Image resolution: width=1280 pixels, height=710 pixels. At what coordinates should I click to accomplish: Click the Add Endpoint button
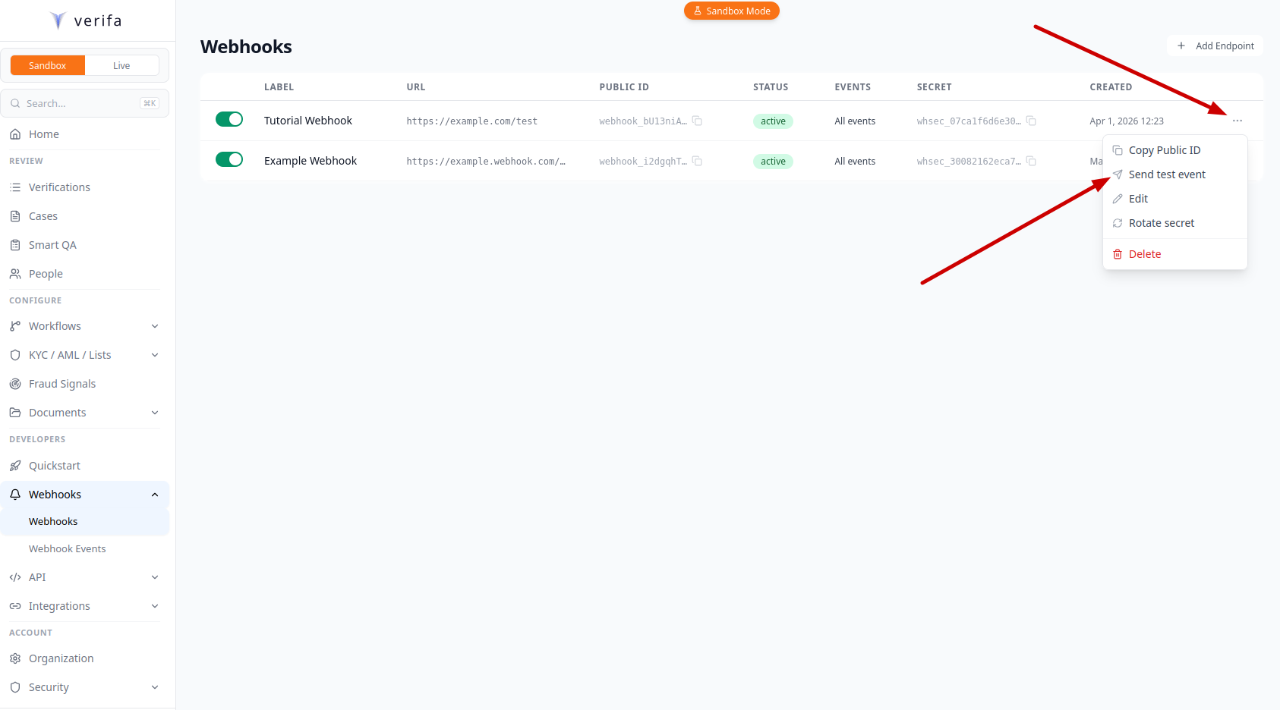pyautogui.click(x=1215, y=46)
